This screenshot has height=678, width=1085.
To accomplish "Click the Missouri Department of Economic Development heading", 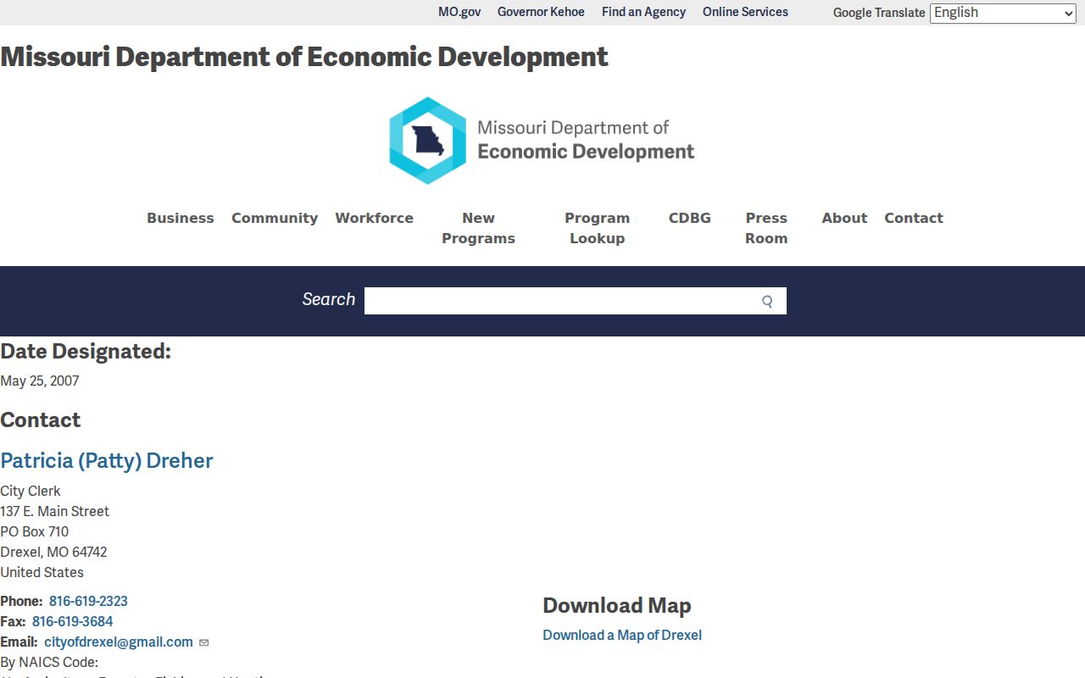I will [x=304, y=57].
